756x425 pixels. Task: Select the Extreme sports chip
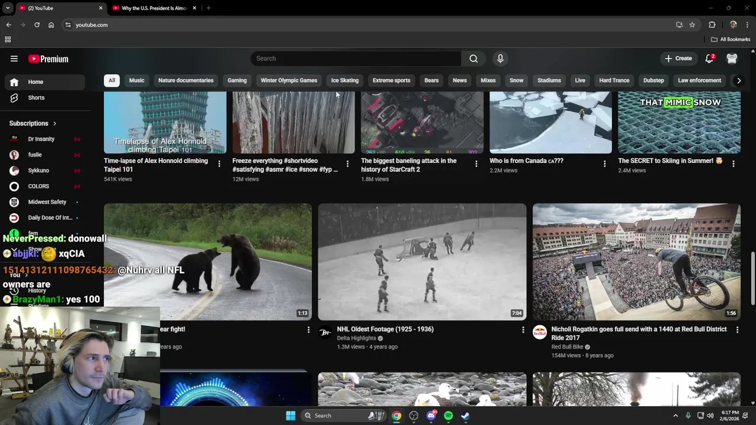[x=391, y=80]
